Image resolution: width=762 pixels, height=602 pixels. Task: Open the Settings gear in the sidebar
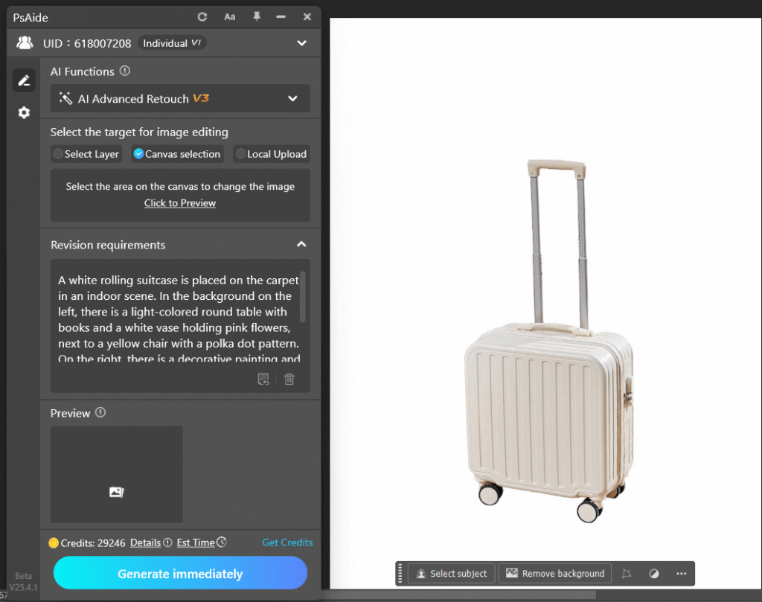[24, 112]
